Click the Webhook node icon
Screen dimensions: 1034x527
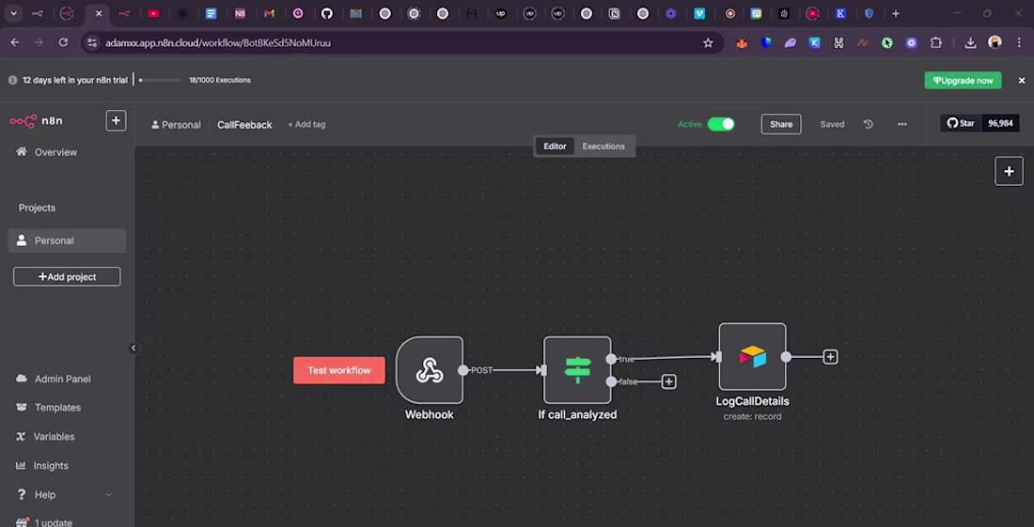point(430,369)
